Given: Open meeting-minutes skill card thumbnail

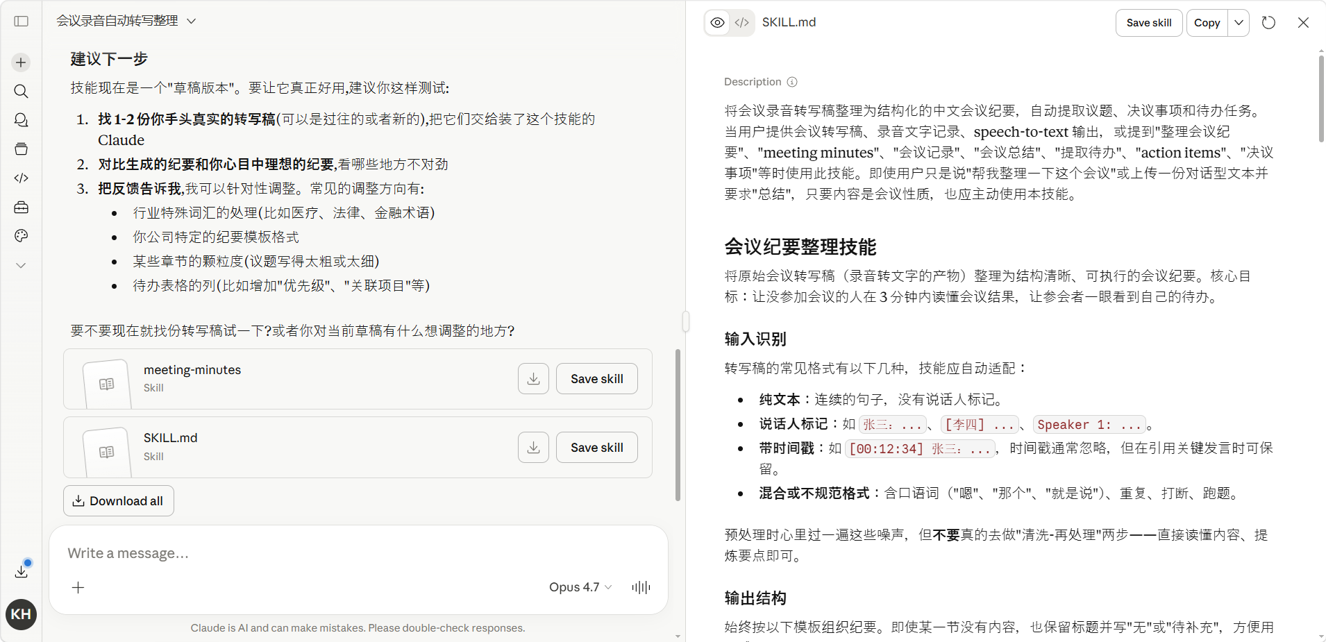Looking at the screenshot, I should click(106, 384).
